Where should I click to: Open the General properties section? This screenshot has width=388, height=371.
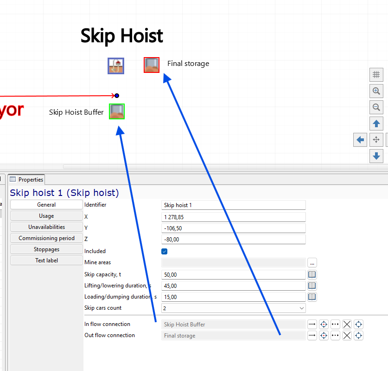(46, 205)
